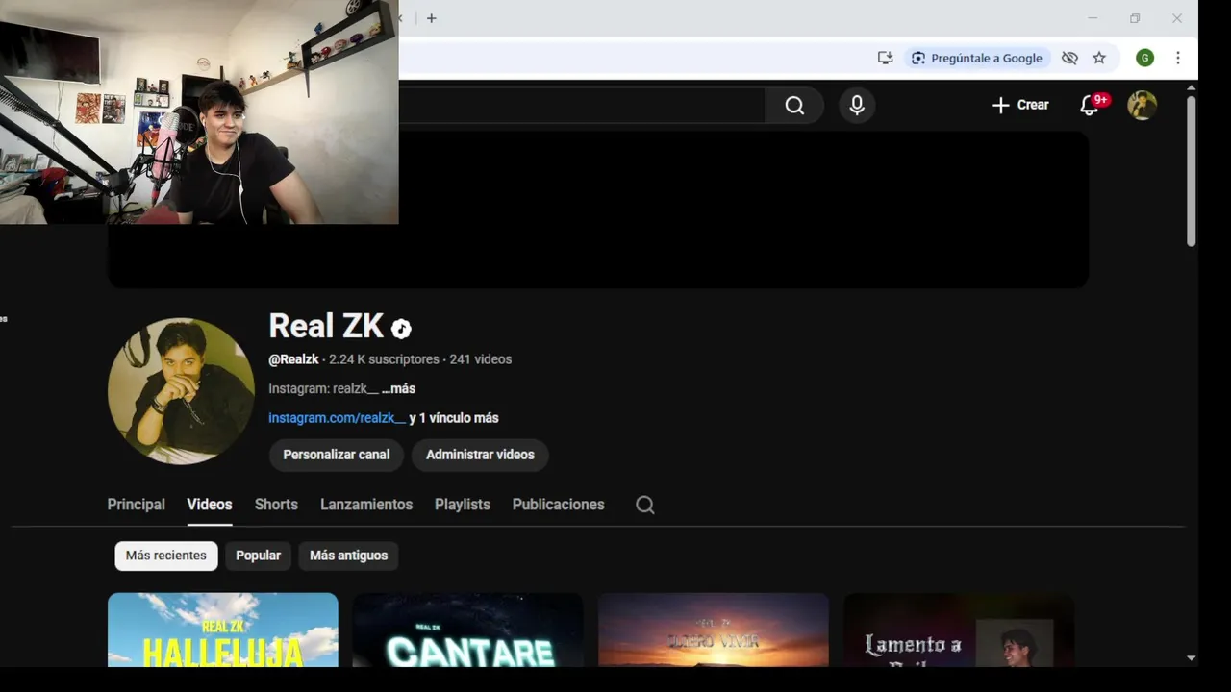The image size is (1231, 692).
Task: Close the Chrome window
Action: 1177,18
